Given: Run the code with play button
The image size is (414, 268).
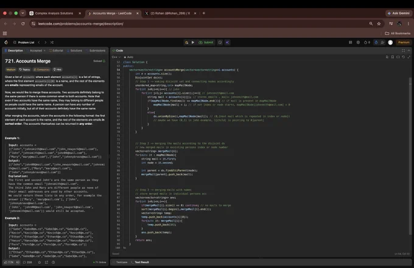Looking at the screenshot, I should 193,42.
